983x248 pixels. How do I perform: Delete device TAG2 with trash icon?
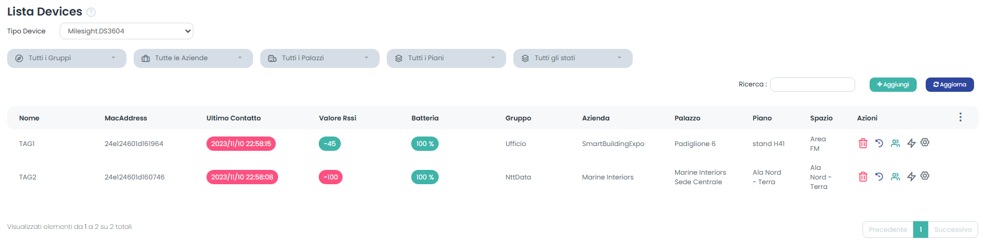(x=862, y=177)
